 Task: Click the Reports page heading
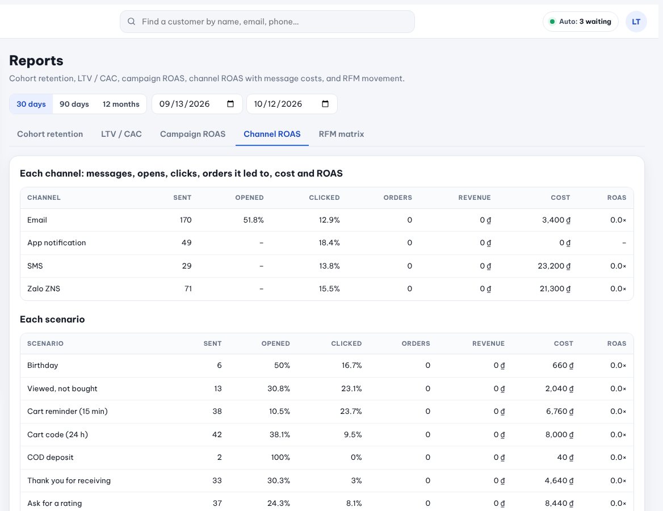pyautogui.click(x=36, y=61)
